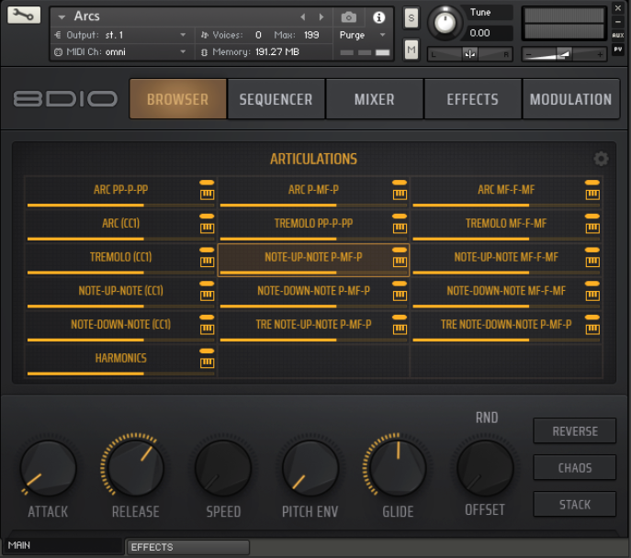
Task: Go to previous instrument with left arrow
Action: [x=302, y=17]
